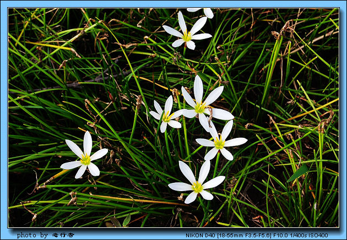Click the 'F10.0 1/400s ISO400' exposure caption
Screen dimensions: 347x240
(301, 236)
